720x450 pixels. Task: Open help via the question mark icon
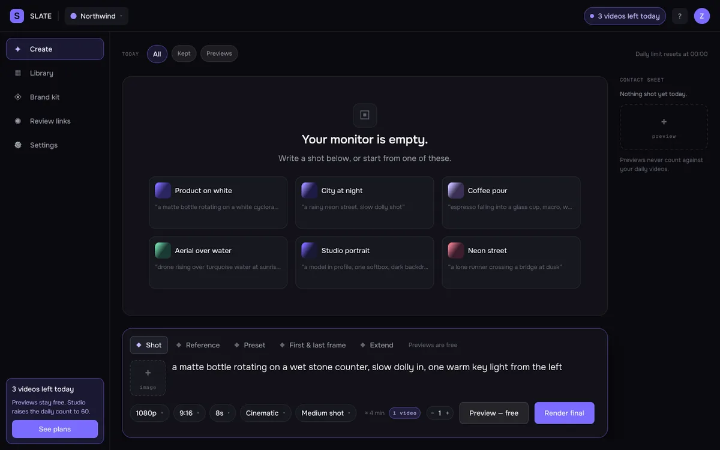click(680, 16)
